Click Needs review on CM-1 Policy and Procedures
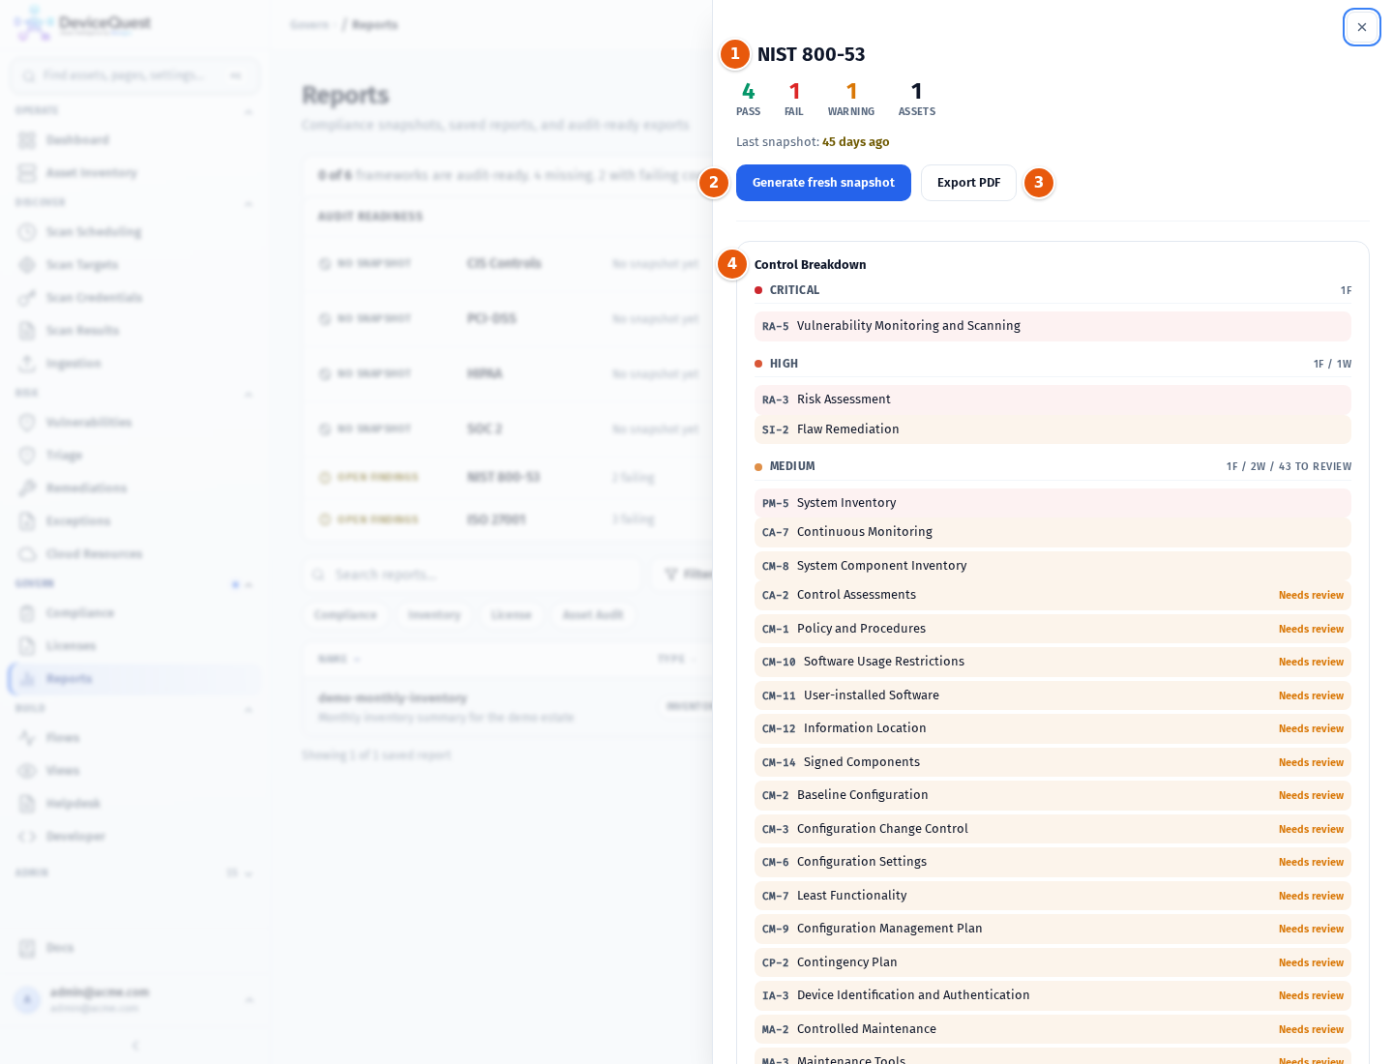The width and height of the screenshot is (1393, 1064). (1311, 629)
